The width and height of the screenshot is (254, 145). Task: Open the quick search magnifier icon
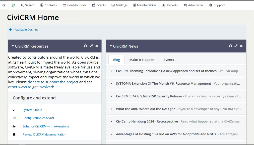pyautogui.click(x=4, y=5)
